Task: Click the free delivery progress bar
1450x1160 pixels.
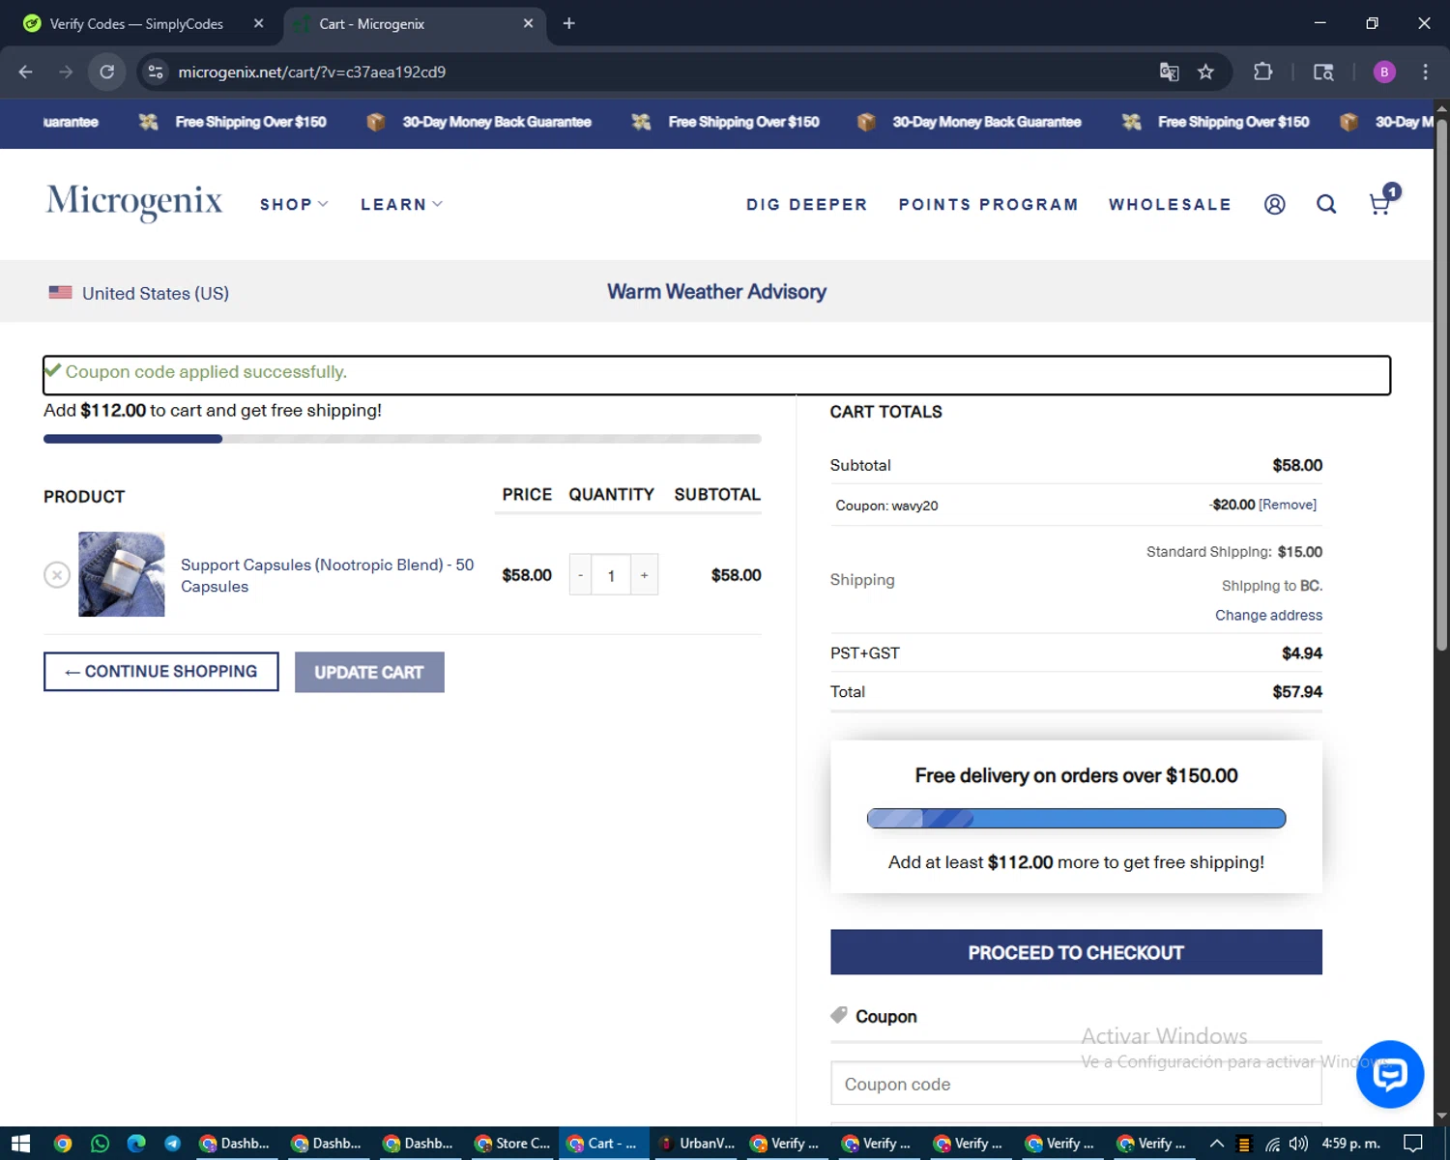Action: tap(1076, 819)
